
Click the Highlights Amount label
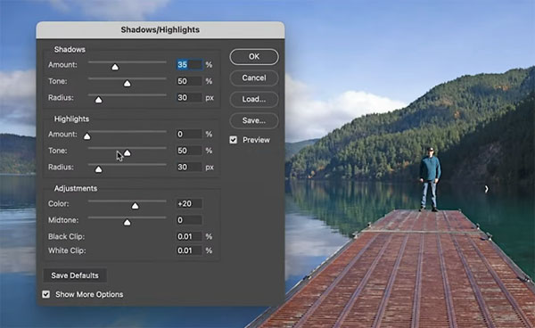click(62, 135)
